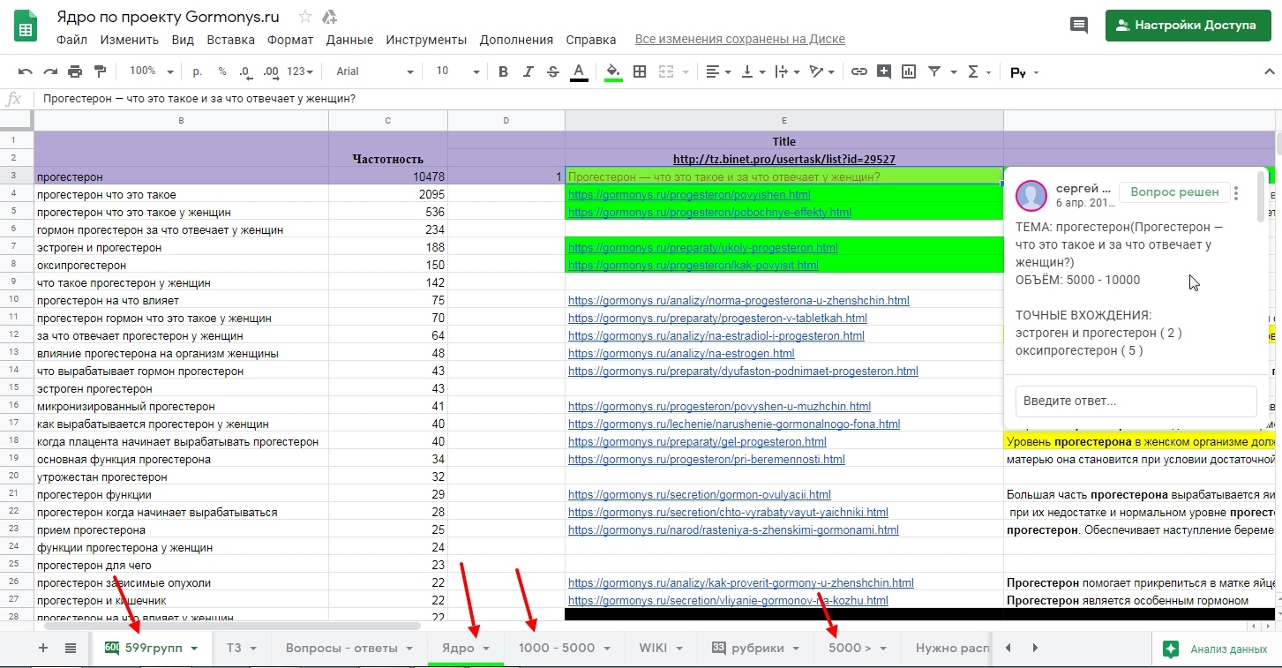Mark comment as Вопрос решен
This screenshot has width=1282, height=668.
[x=1174, y=192]
